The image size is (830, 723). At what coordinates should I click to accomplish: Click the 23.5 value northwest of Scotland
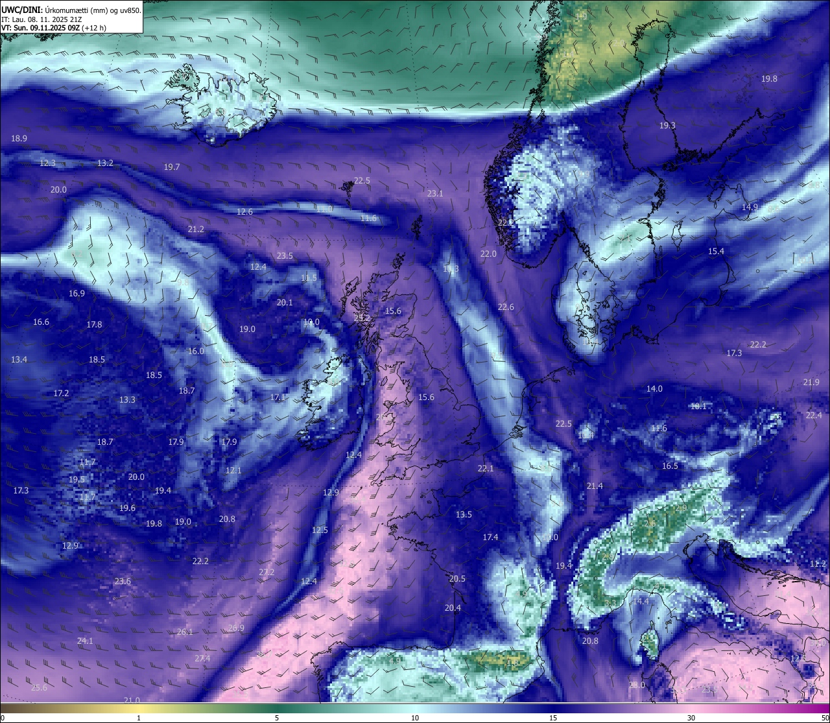(285, 255)
